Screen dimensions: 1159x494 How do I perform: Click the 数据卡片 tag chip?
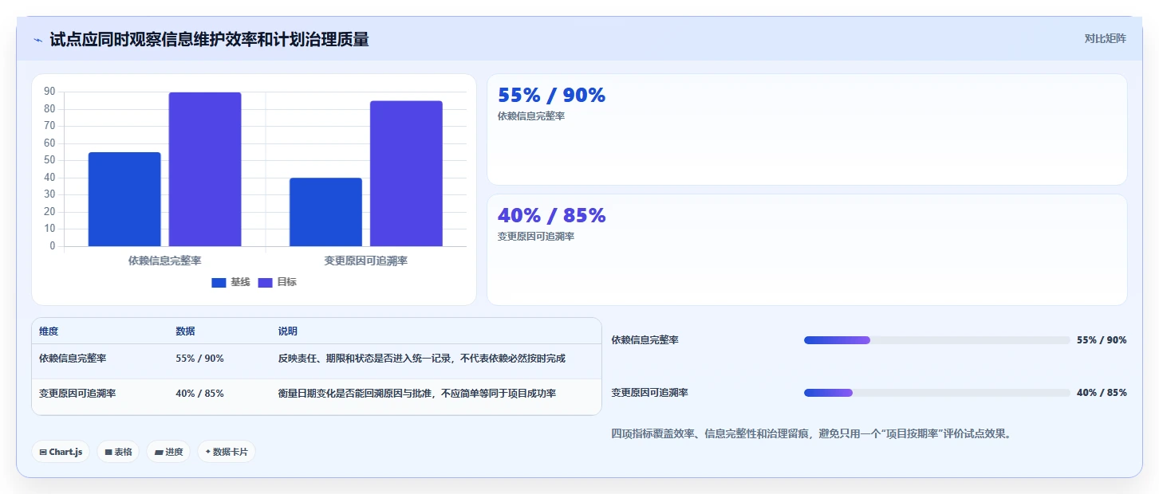click(x=226, y=452)
